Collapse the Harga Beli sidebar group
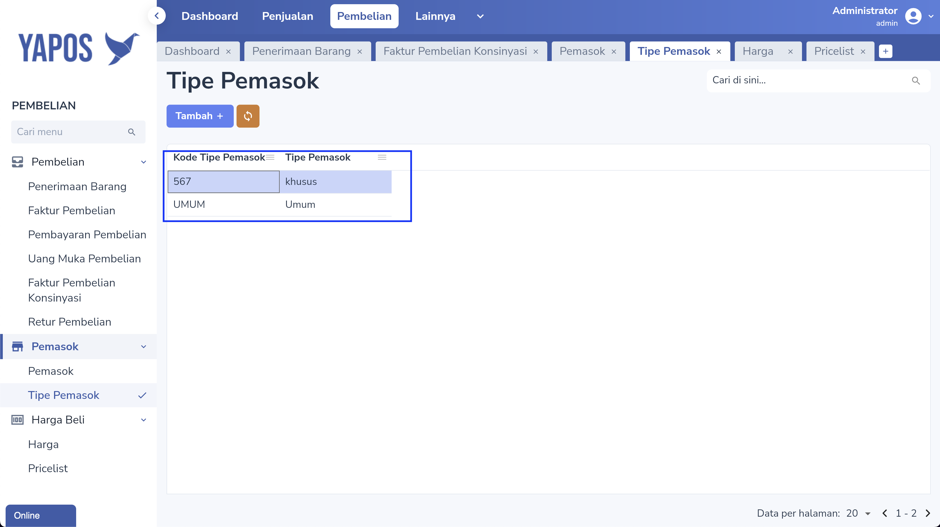 pos(144,420)
